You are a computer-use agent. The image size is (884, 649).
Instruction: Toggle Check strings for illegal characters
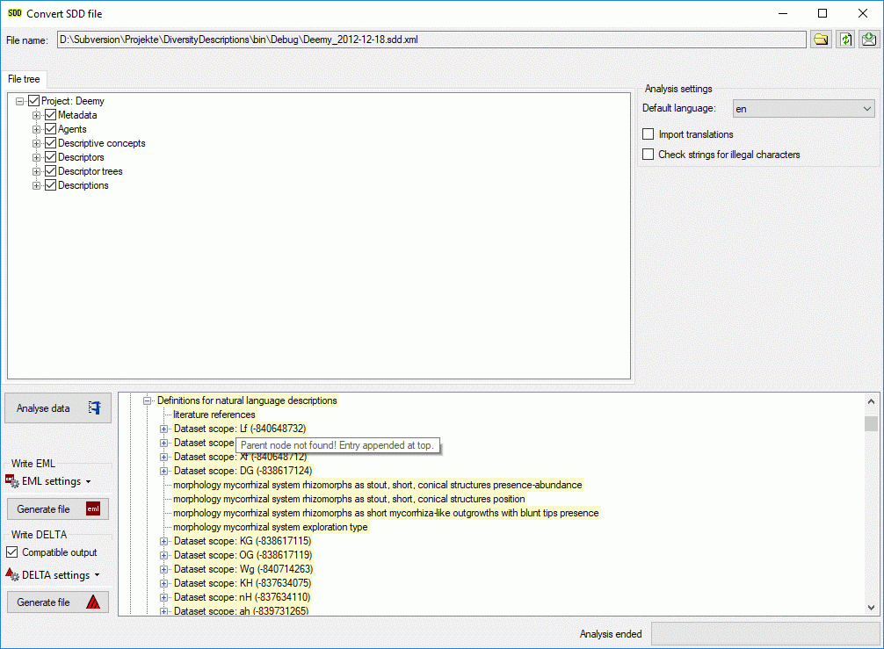[x=649, y=155]
